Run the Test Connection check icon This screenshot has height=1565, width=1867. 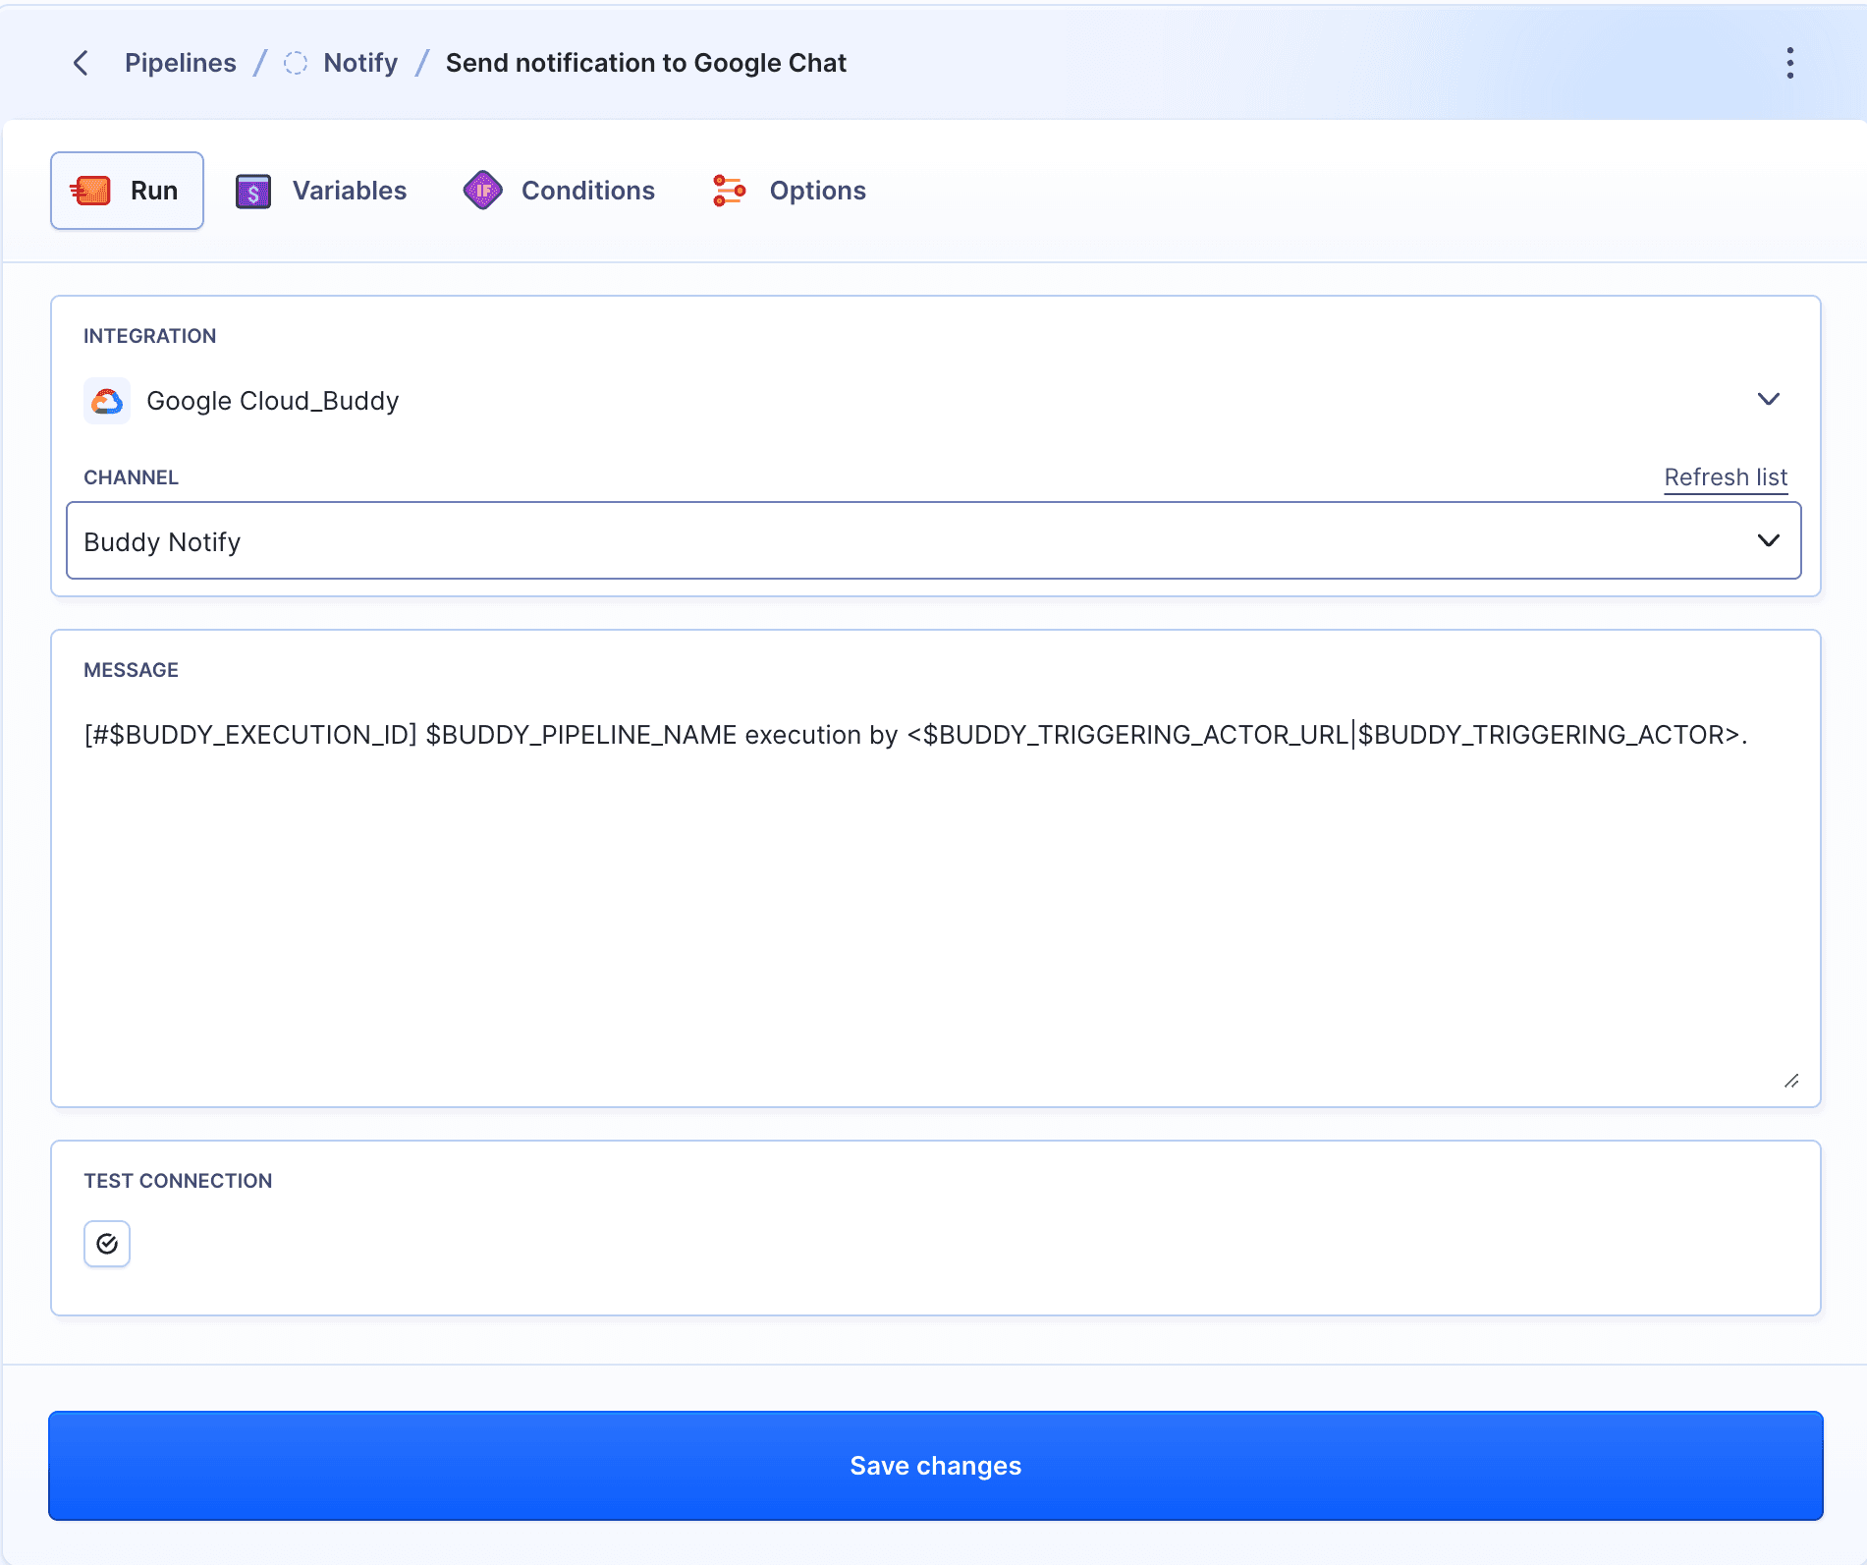[x=106, y=1243]
